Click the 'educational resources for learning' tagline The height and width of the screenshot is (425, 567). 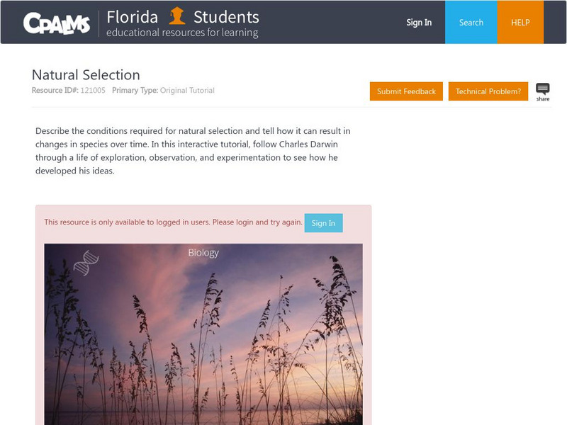[182, 33]
